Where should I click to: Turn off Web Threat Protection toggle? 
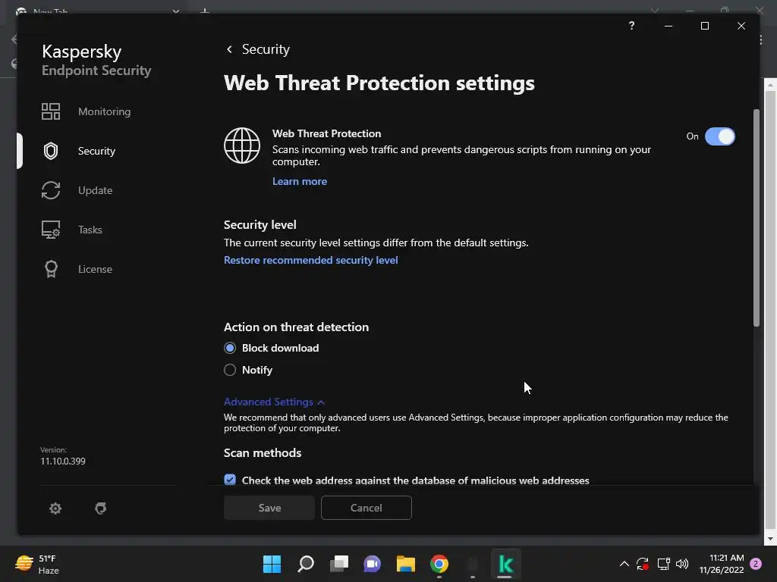pos(719,136)
